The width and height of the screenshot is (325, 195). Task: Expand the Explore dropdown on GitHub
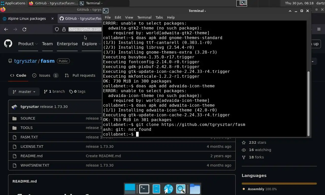click(x=91, y=44)
